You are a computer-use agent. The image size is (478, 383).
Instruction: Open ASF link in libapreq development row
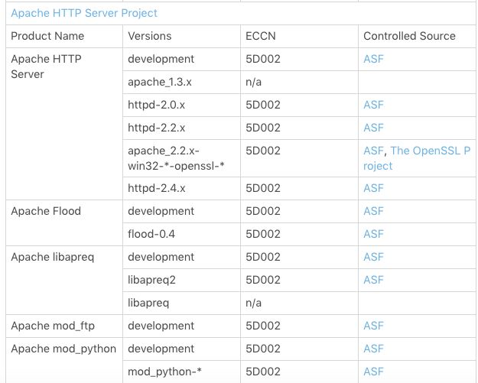click(x=373, y=257)
